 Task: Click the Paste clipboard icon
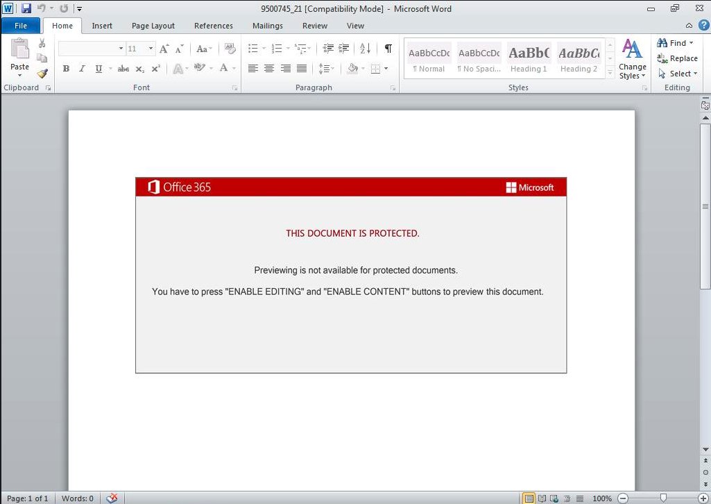coord(19,50)
